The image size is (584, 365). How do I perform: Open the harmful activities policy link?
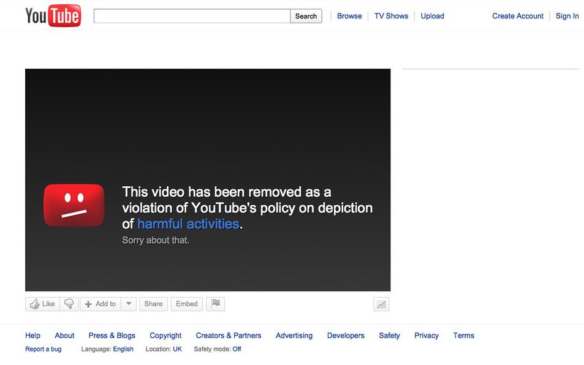pos(188,224)
